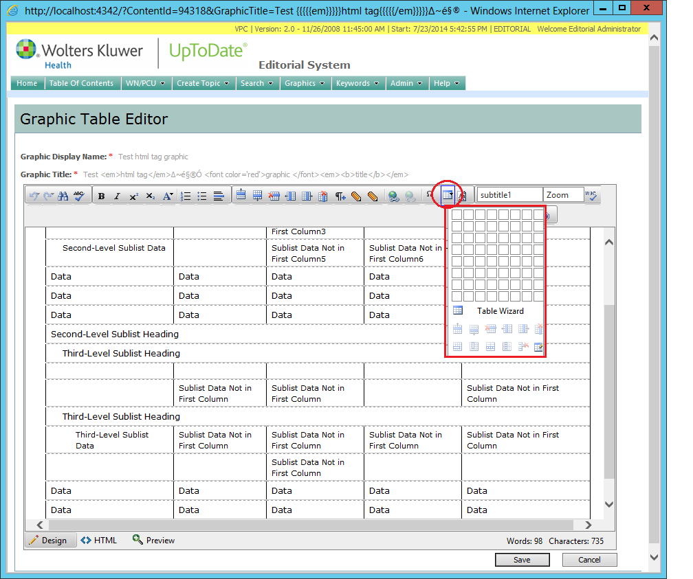Click delete row icon in table popup
The width and height of the screenshot is (693, 579).
point(491,328)
